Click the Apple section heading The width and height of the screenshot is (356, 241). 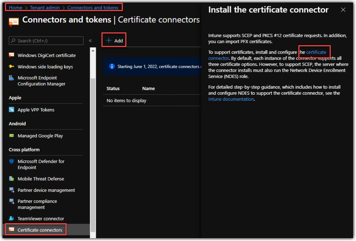pos(15,98)
